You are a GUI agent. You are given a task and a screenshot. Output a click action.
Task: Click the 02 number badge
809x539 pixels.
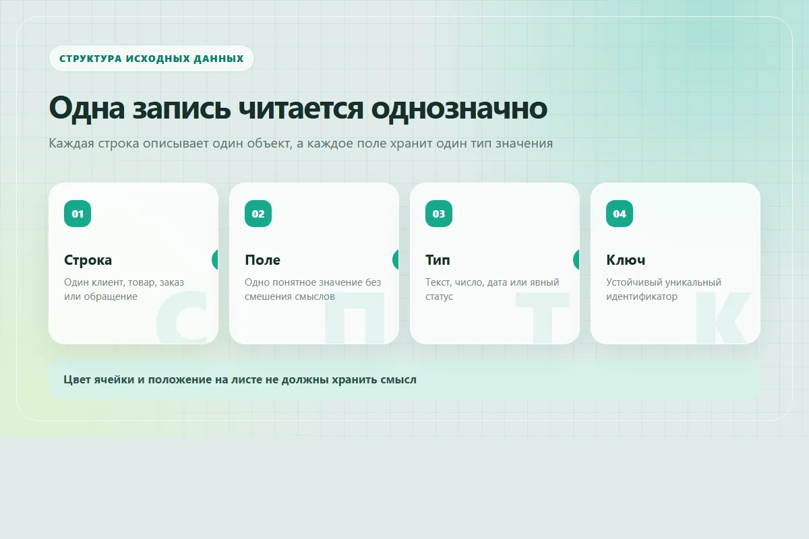pyautogui.click(x=258, y=214)
